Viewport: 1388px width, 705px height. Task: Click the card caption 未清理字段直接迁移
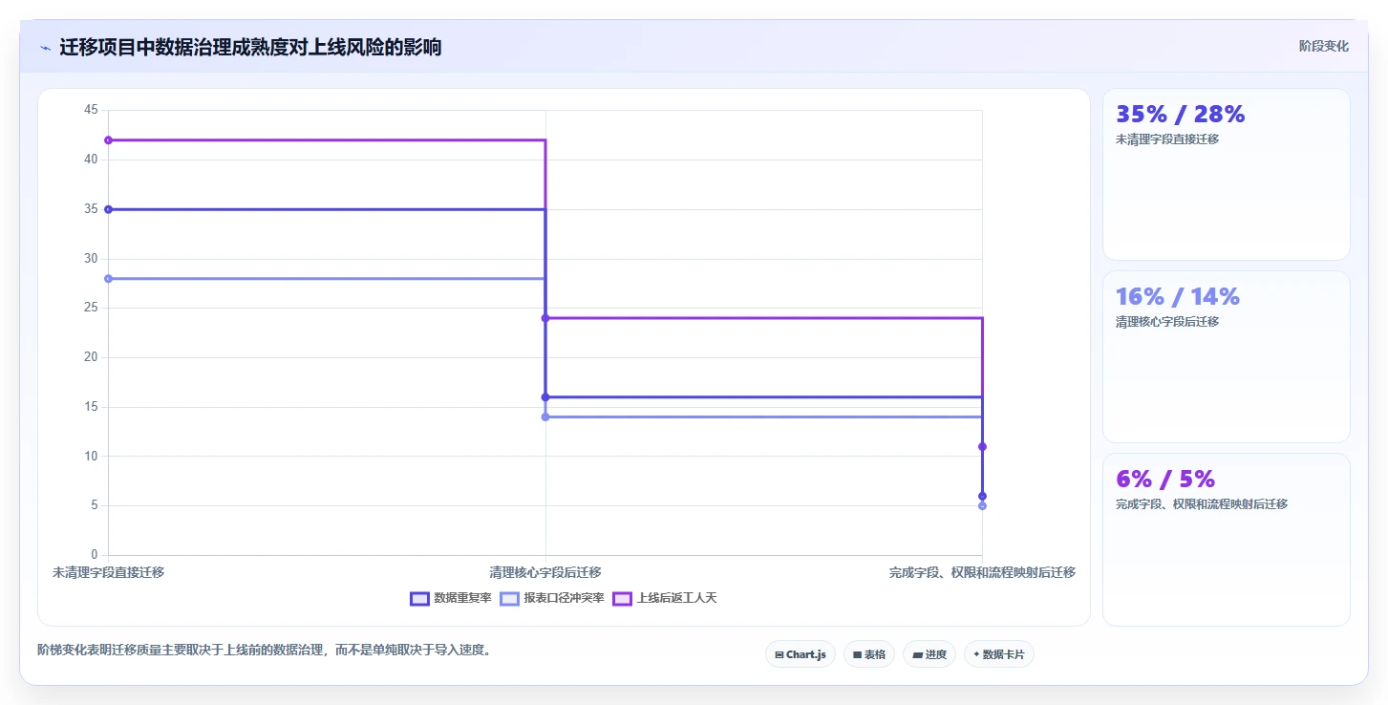[x=1167, y=139]
